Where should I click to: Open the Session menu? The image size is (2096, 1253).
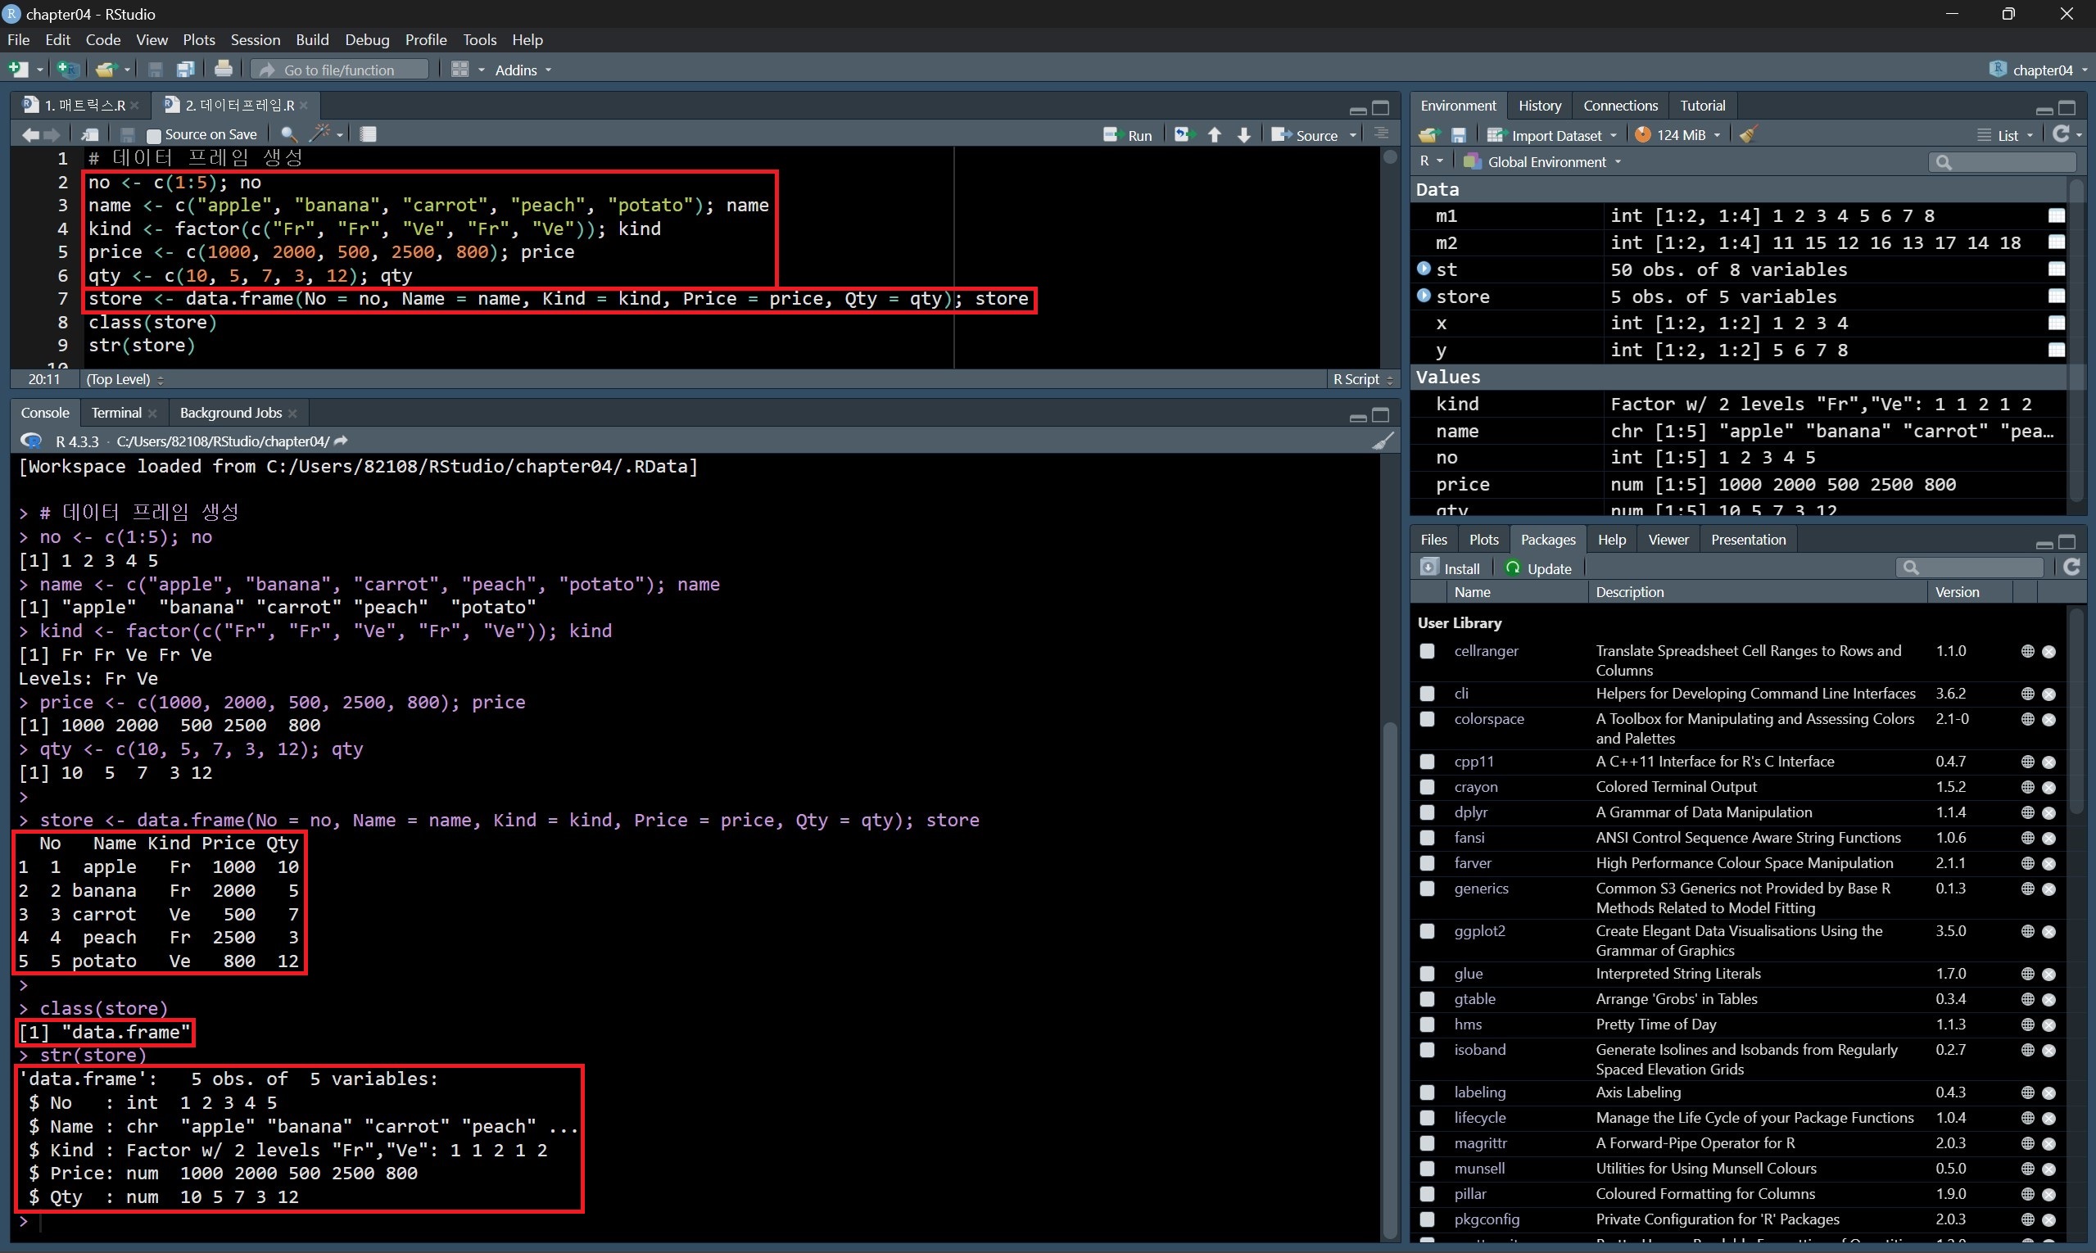click(x=255, y=39)
